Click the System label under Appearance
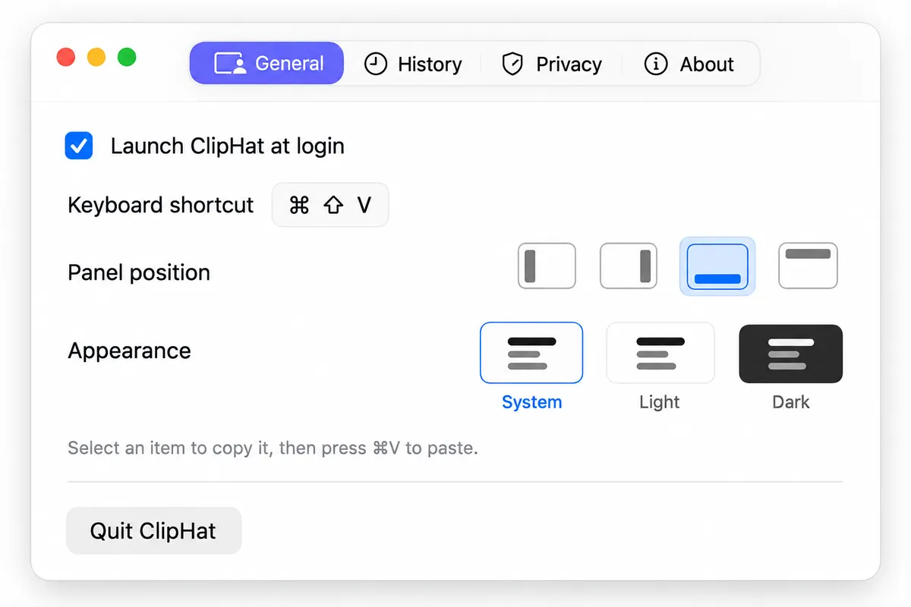The height and width of the screenshot is (607, 911). tap(532, 402)
